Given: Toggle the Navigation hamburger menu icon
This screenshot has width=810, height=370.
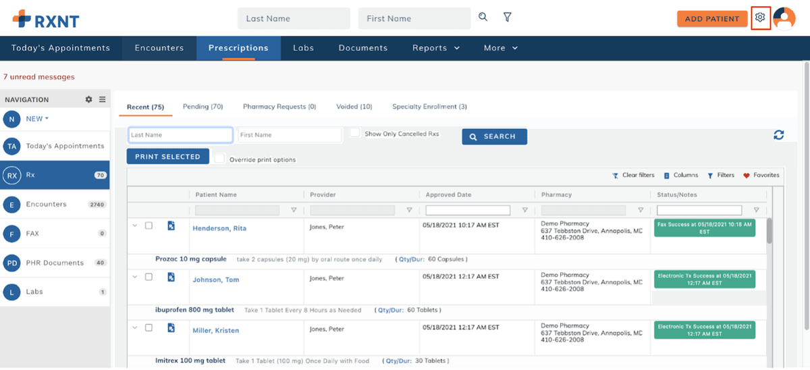Looking at the screenshot, I should [103, 99].
